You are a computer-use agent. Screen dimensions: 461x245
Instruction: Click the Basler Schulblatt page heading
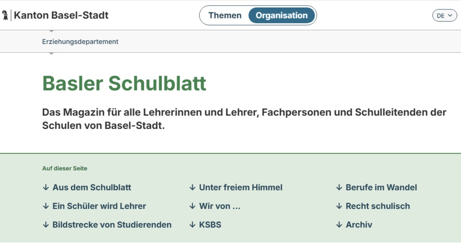[124, 84]
